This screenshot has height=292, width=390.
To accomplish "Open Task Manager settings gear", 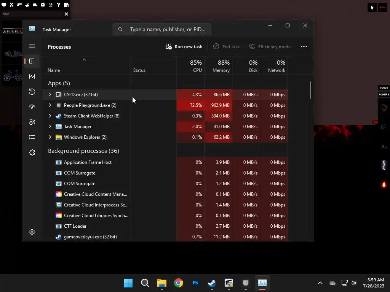I will click(32, 232).
